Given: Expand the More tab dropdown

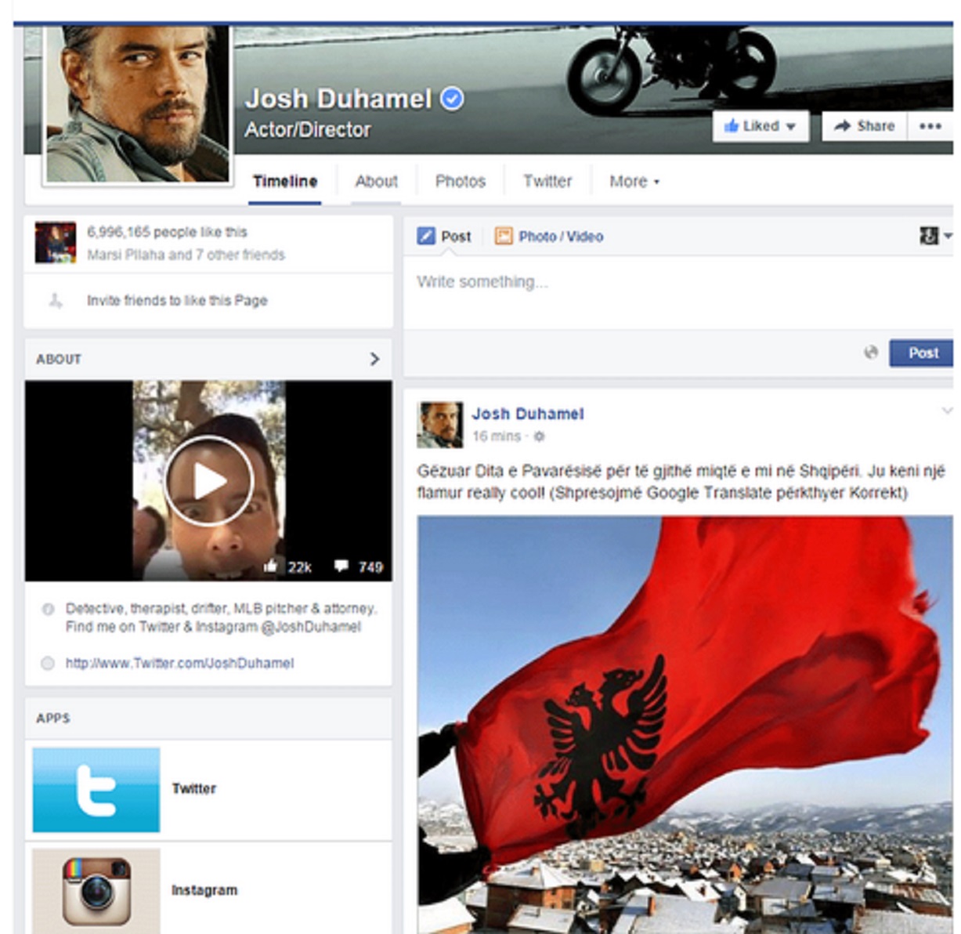Looking at the screenshot, I should [x=634, y=182].
